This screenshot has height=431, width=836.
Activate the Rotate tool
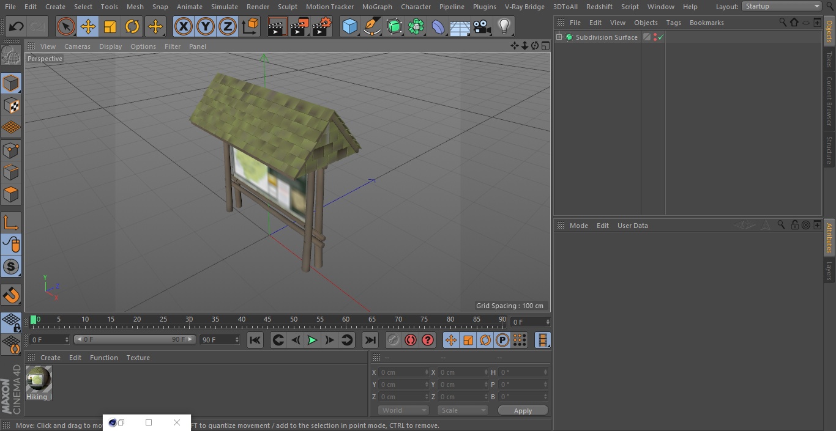point(132,27)
